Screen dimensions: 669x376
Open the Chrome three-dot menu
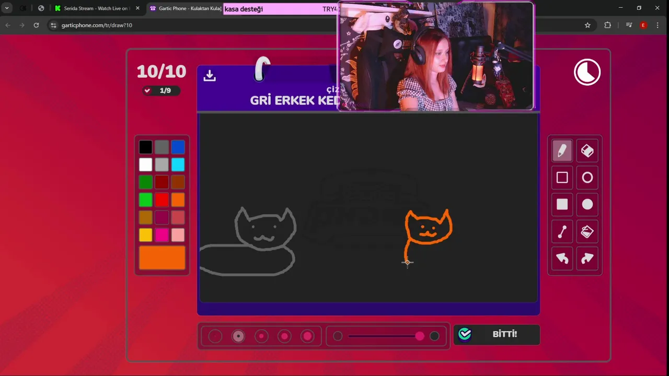pyautogui.click(x=658, y=25)
